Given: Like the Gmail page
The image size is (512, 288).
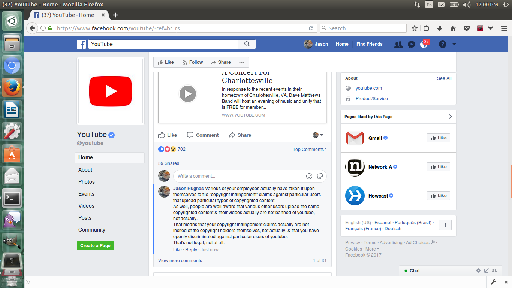Looking at the screenshot, I should [x=439, y=138].
